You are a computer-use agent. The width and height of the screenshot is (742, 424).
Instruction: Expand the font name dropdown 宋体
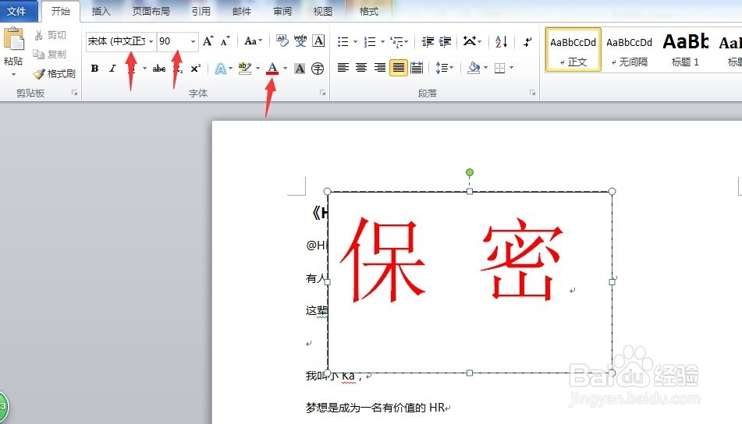pos(151,41)
